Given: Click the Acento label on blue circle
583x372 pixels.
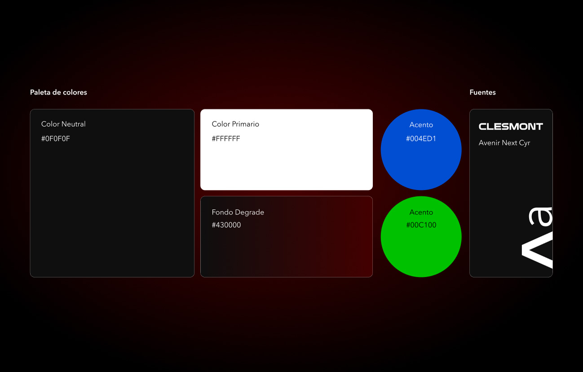Looking at the screenshot, I should (x=421, y=125).
